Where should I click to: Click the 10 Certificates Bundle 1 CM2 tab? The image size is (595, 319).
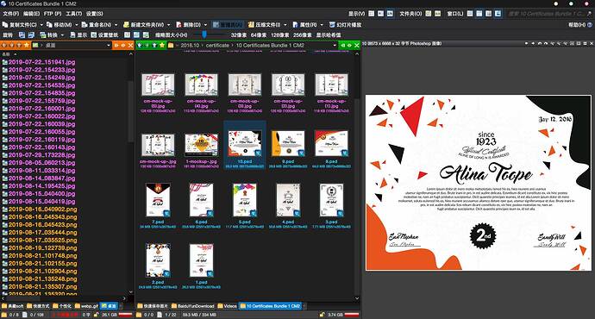[270, 306]
